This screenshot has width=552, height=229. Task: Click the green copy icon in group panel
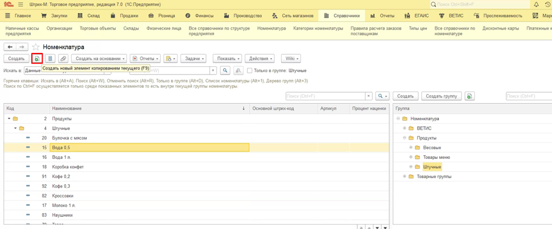pyautogui.click(x=469, y=96)
